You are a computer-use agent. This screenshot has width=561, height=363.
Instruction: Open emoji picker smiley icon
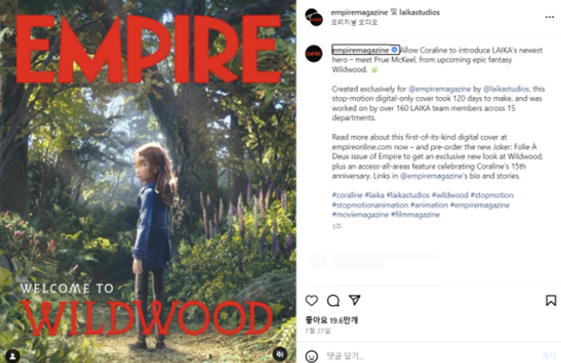click(x=311, y=356)
